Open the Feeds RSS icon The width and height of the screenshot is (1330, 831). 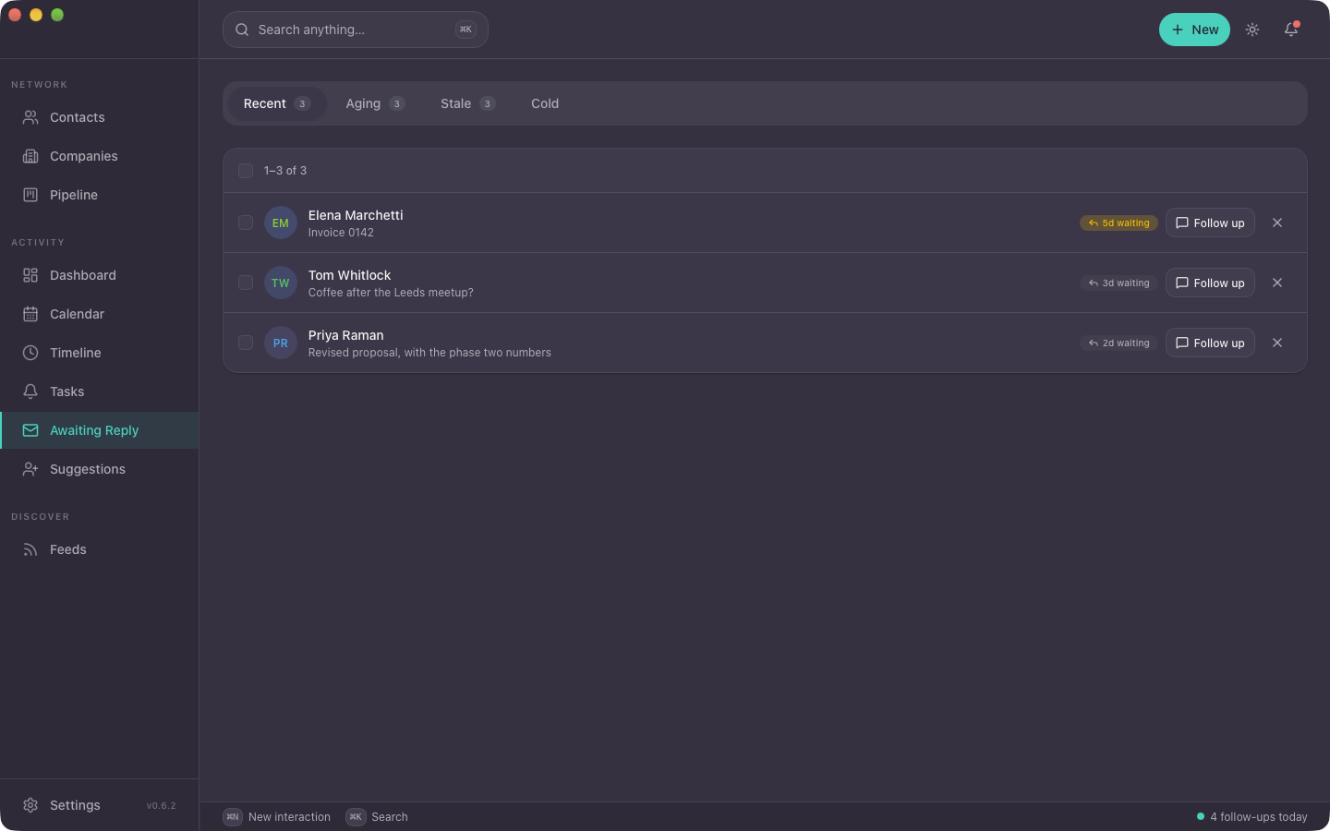pyautogui.click(x=30, y=549)
